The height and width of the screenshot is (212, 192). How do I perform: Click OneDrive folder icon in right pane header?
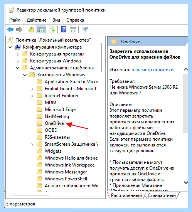point(114,41)
